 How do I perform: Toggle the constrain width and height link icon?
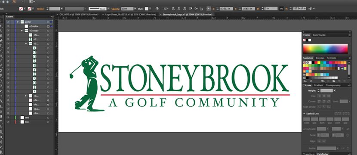(x=281, y=9)
